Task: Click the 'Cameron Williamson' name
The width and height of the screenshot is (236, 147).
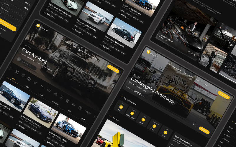Action: tap(166, 38)
